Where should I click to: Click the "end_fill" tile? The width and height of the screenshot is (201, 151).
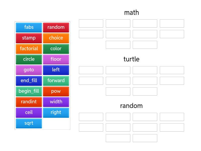pyautogui.click(x=29, y=81)
